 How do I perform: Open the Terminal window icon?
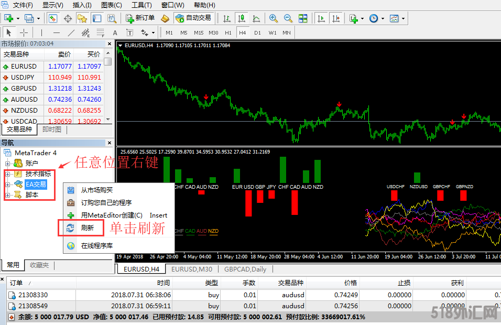(97, 18)
